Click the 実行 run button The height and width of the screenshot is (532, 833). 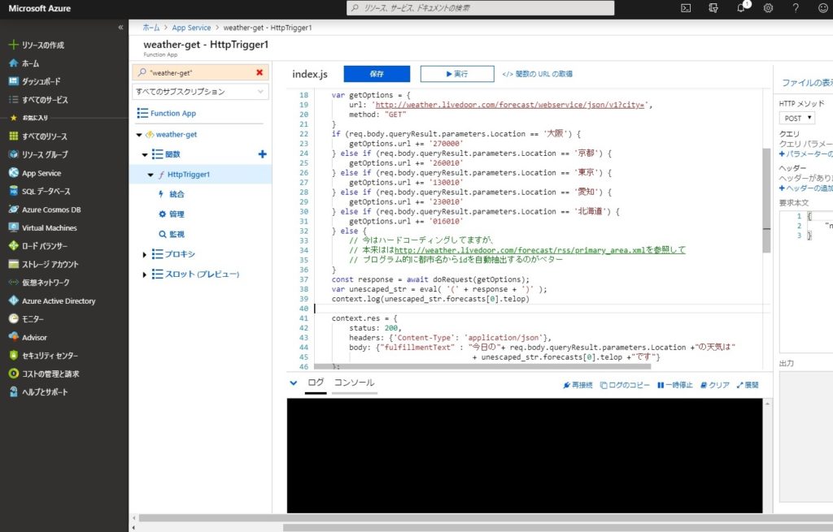pyautogui.click(x=457, y=74)
